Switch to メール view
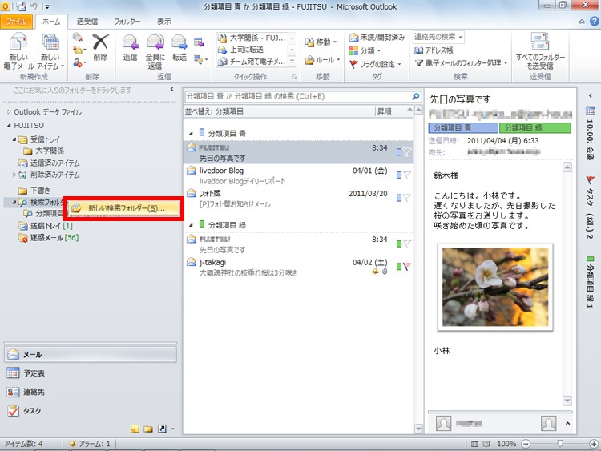The height and width of the screenshot is (451, 601). [91, 354]
